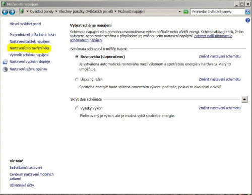Select the Úsporný režim power plan
Screen dimensions: 252x195
point(77,80)
